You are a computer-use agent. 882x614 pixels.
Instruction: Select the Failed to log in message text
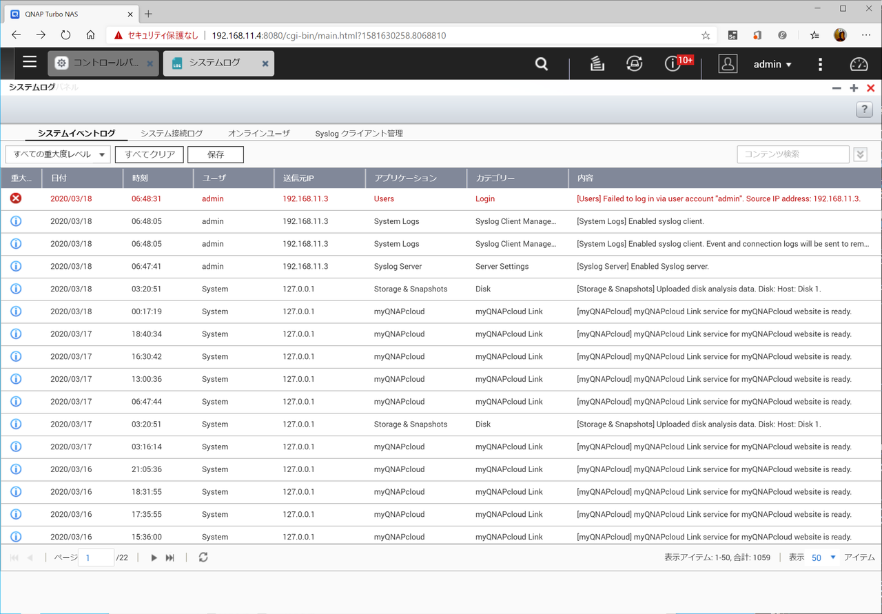[x=719, y=198]
